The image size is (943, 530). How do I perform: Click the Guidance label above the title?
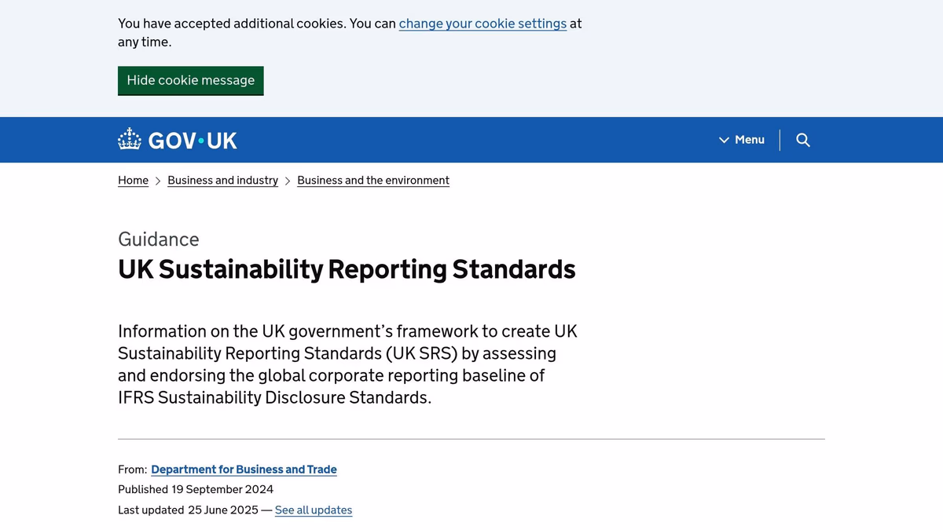pyautogui.click(x=159, y=239)
